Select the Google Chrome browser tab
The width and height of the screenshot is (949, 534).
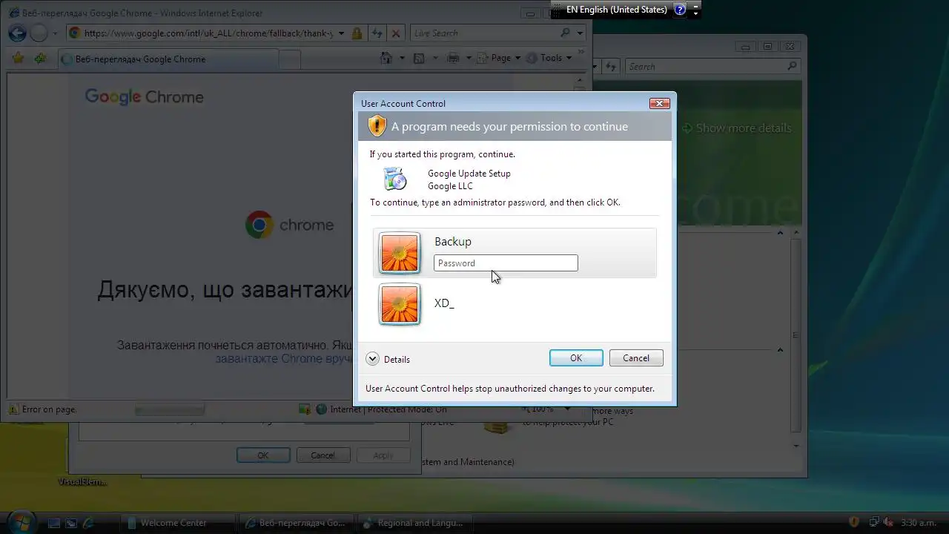pyautogui.click(x=168, y=59)
